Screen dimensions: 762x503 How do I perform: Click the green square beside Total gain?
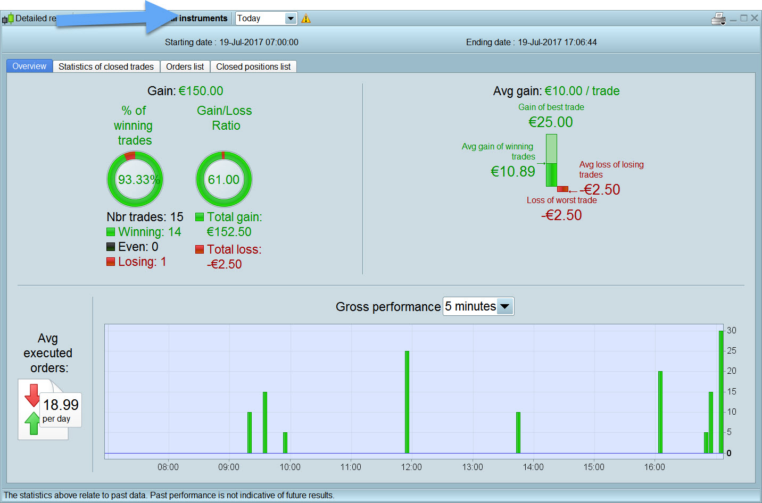click(x=200, y=217)
